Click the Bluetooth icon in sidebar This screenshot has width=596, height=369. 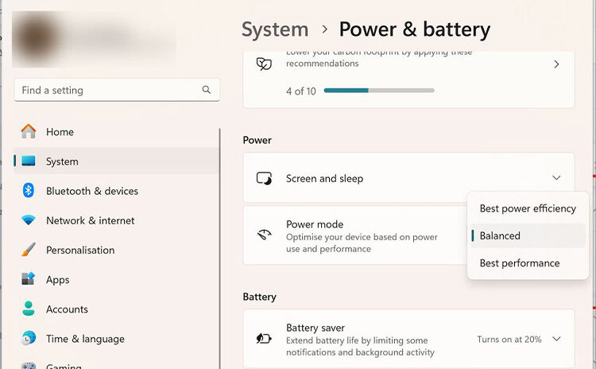coord(29,191)
